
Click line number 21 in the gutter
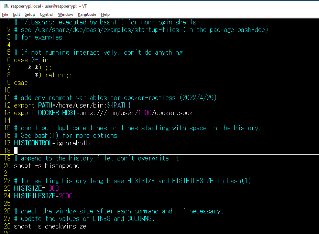7,173
